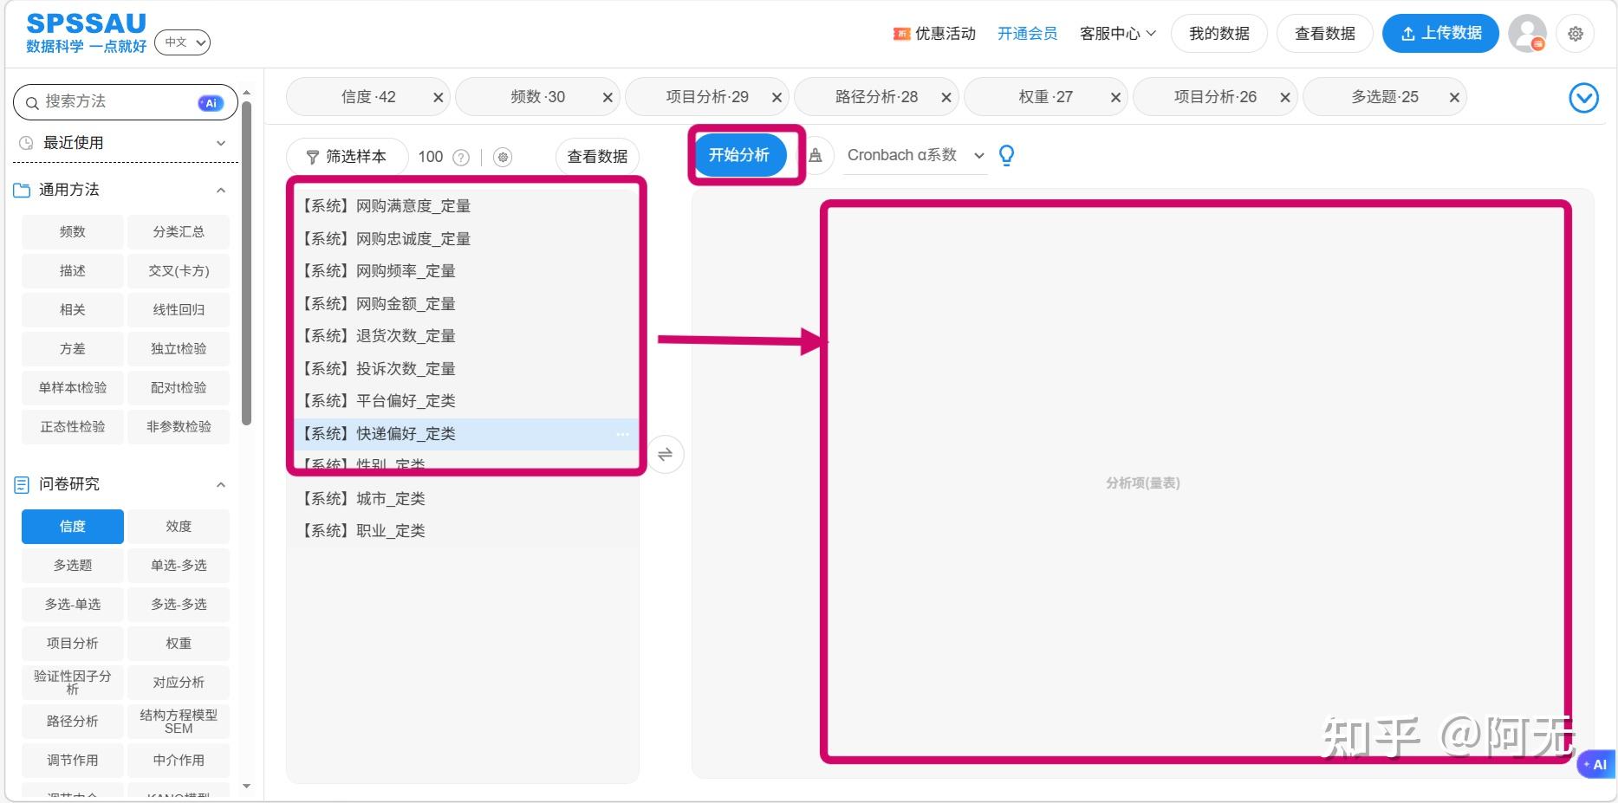The width and height of the screenshot is (1618, 803).
Task: Open 我的数据 button
Action: [x=1218, y=34]
